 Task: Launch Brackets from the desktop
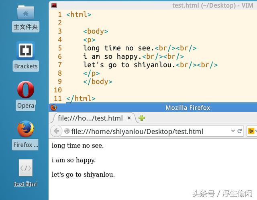click(26, 50)
